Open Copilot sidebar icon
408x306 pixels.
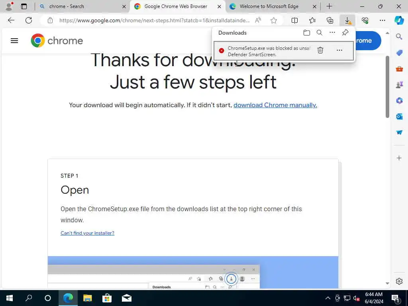tap(399, 20)
